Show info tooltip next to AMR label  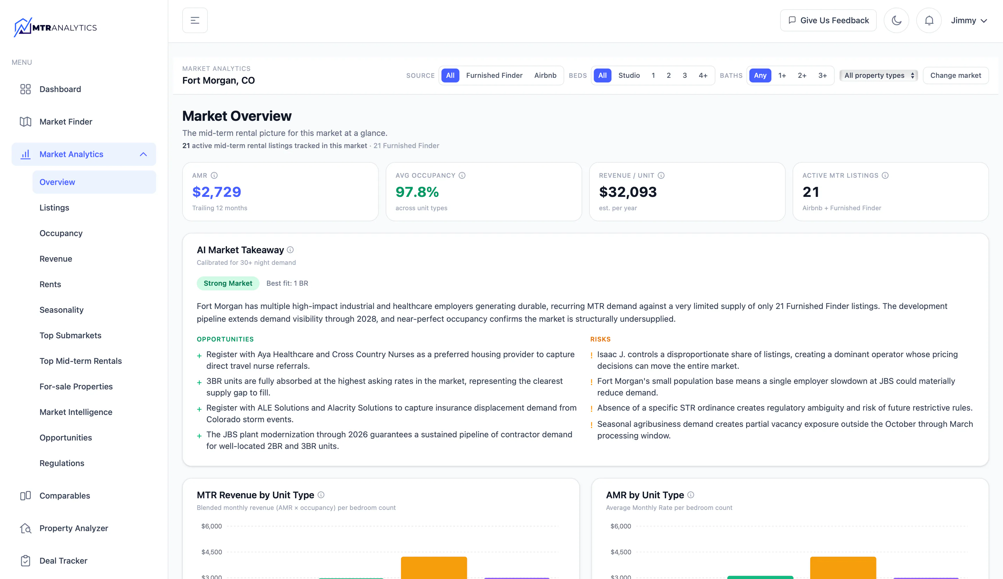pos(214,175)
